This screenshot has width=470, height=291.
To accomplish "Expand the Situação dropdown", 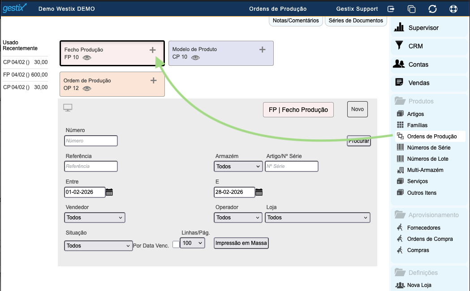I will pos(98,246).
